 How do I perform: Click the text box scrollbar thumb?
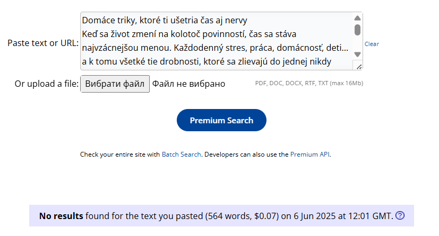pyautogui.click(x=357, y=30)
